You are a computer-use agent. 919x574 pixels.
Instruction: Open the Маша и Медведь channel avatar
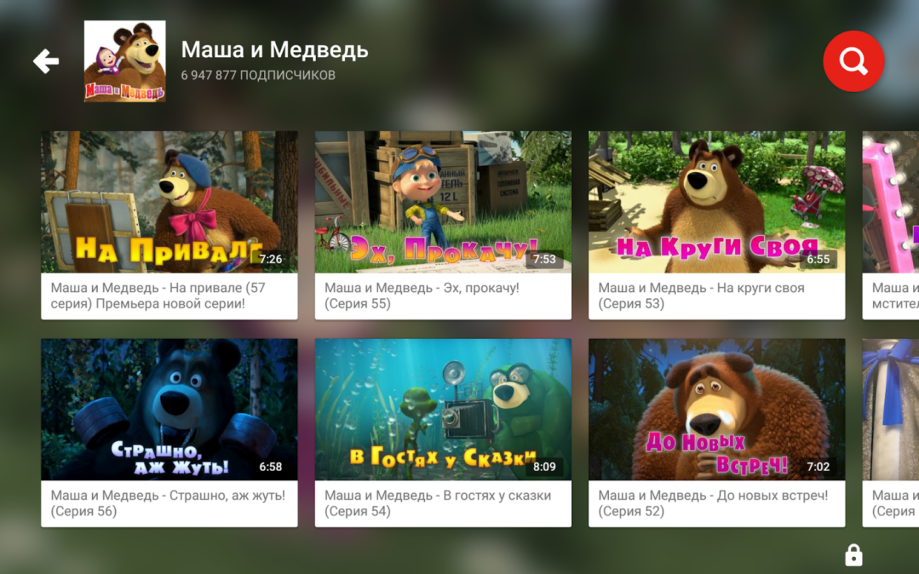point(125,61)
